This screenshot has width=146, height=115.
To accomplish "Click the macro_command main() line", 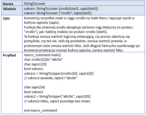I will click(x=43, y=55).
